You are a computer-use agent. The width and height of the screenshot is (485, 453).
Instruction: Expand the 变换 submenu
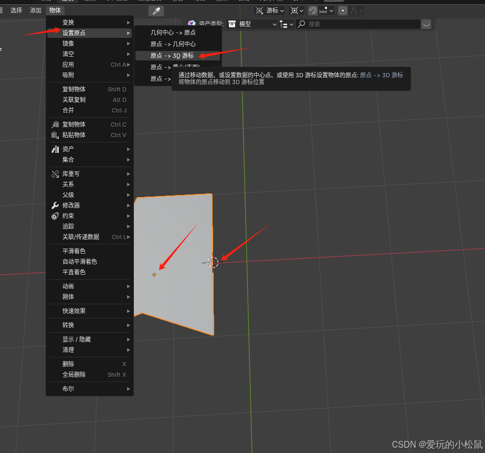[90, 22]
